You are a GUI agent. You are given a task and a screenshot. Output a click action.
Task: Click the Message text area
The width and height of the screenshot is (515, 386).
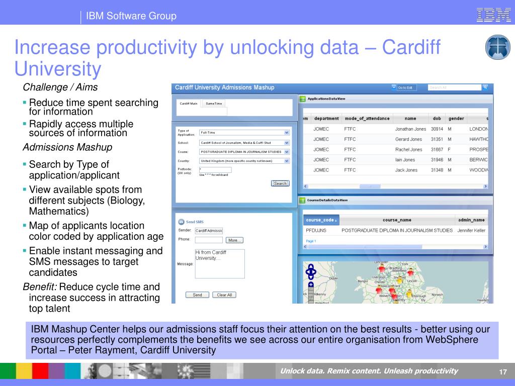[220, 264]
